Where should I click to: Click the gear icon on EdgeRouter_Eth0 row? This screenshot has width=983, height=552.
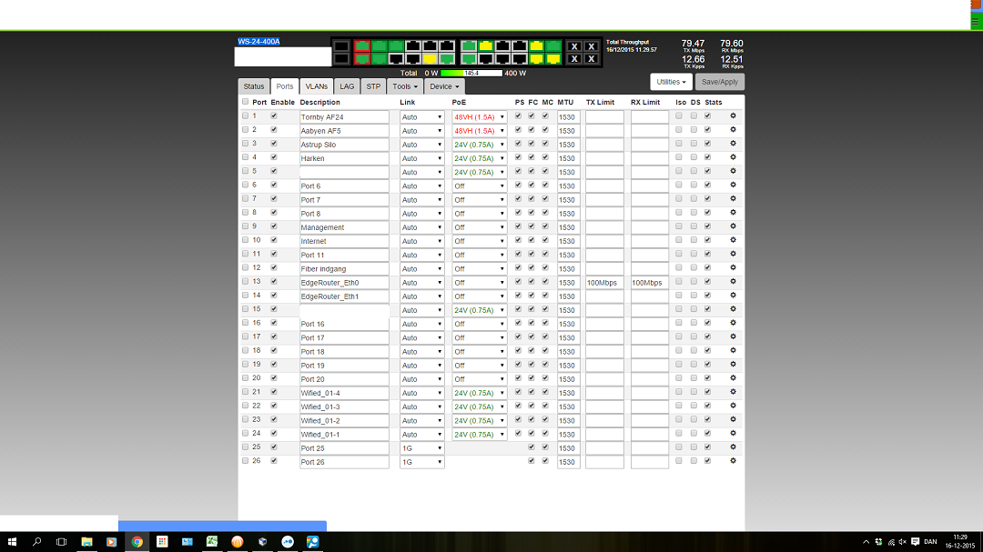(x=733, y=282)
